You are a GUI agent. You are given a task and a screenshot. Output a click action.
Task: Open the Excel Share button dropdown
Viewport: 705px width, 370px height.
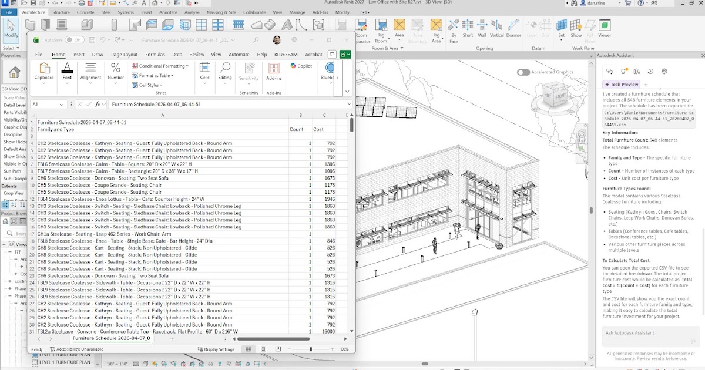click(x=345, y=54)
